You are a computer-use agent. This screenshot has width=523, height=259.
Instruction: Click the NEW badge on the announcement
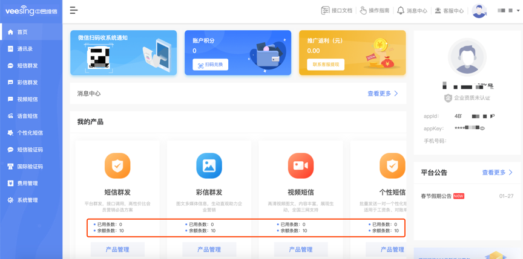click(x=459, y=196)
